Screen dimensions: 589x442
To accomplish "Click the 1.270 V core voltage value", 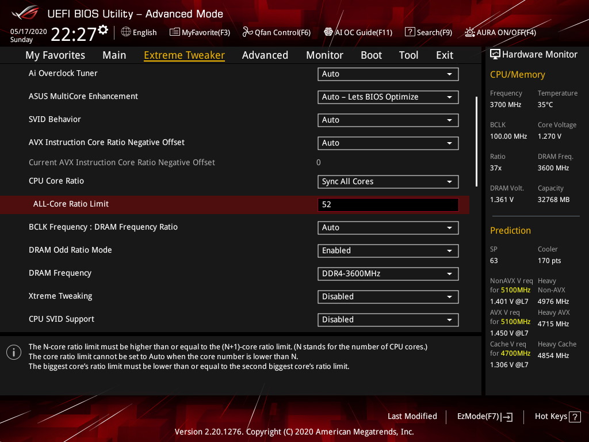I will click(549, 136).
